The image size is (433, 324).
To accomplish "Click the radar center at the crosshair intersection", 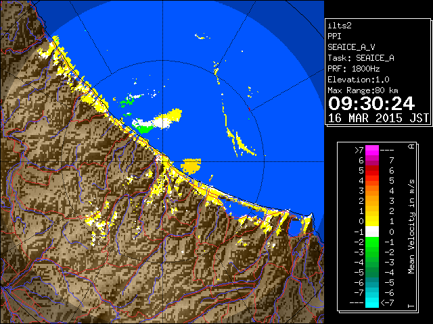I will click(162, 162).
